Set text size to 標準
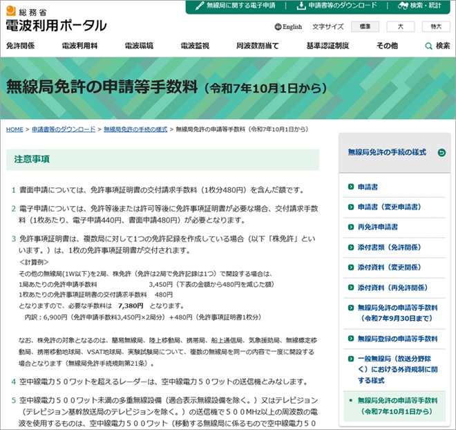Screen dimensions: 456x430 point(365,27)
